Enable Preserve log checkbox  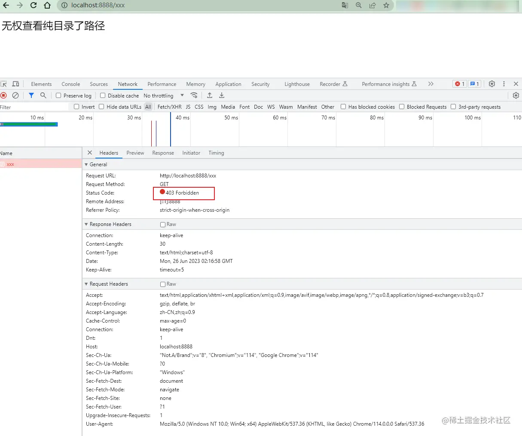[x=58, y=95]
